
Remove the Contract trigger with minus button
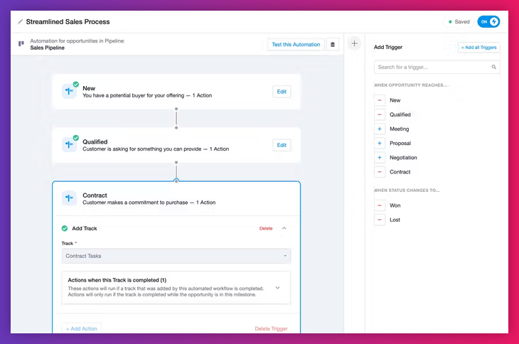click(380, 172)
